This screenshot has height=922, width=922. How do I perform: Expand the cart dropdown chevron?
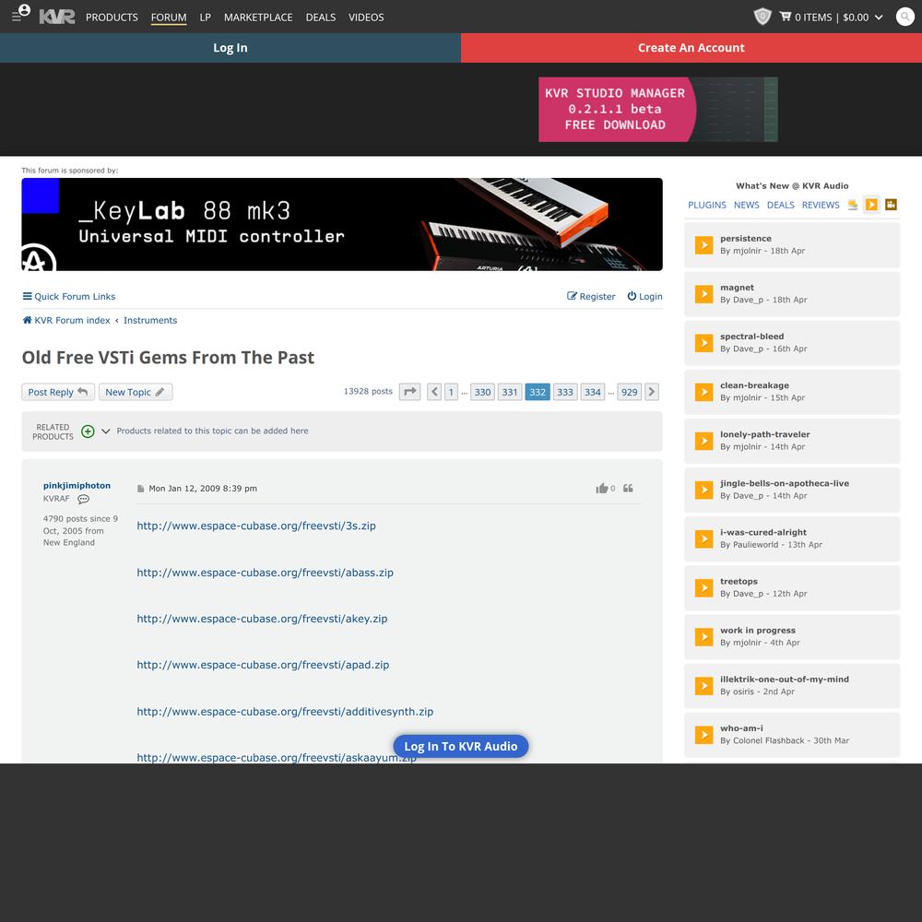879,17
